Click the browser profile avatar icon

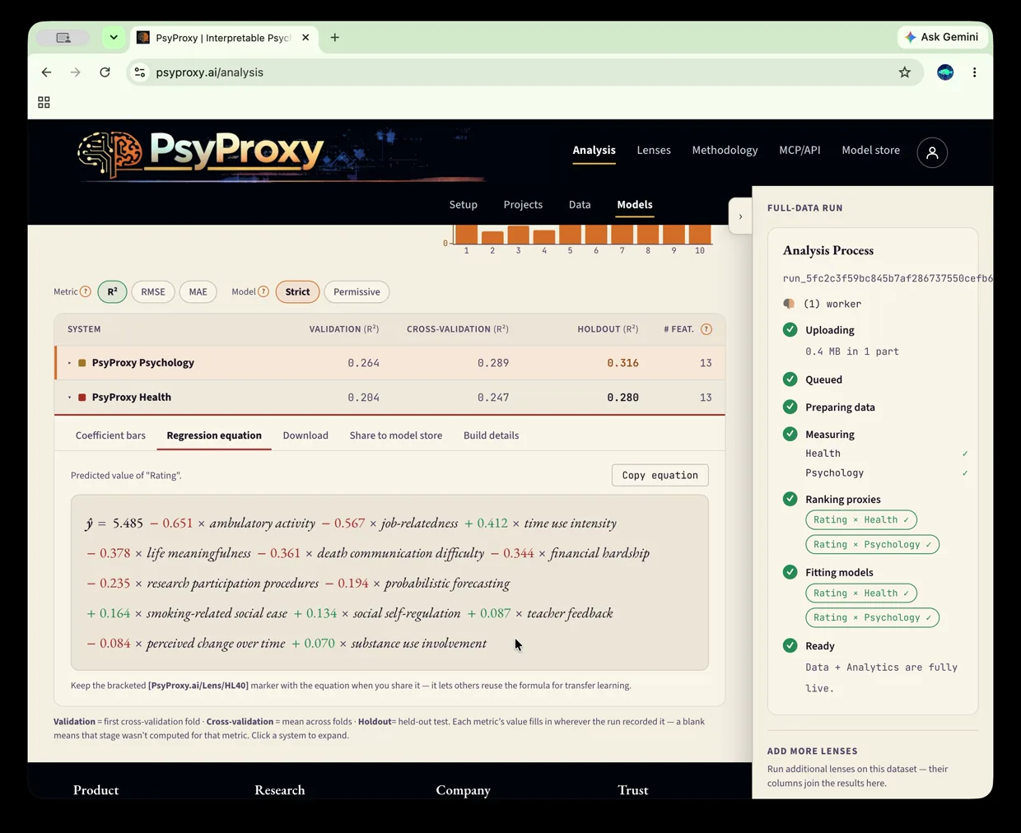pos(945,72)
